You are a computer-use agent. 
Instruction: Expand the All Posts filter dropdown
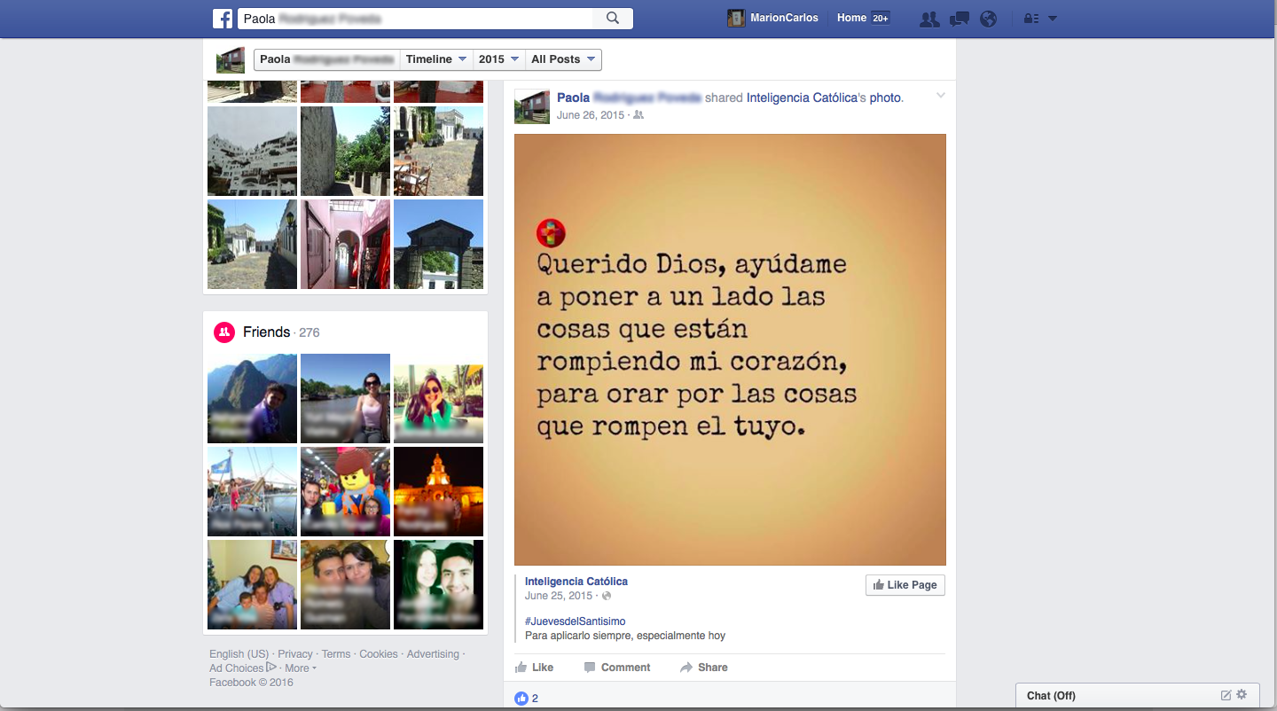tap(563, 59)
